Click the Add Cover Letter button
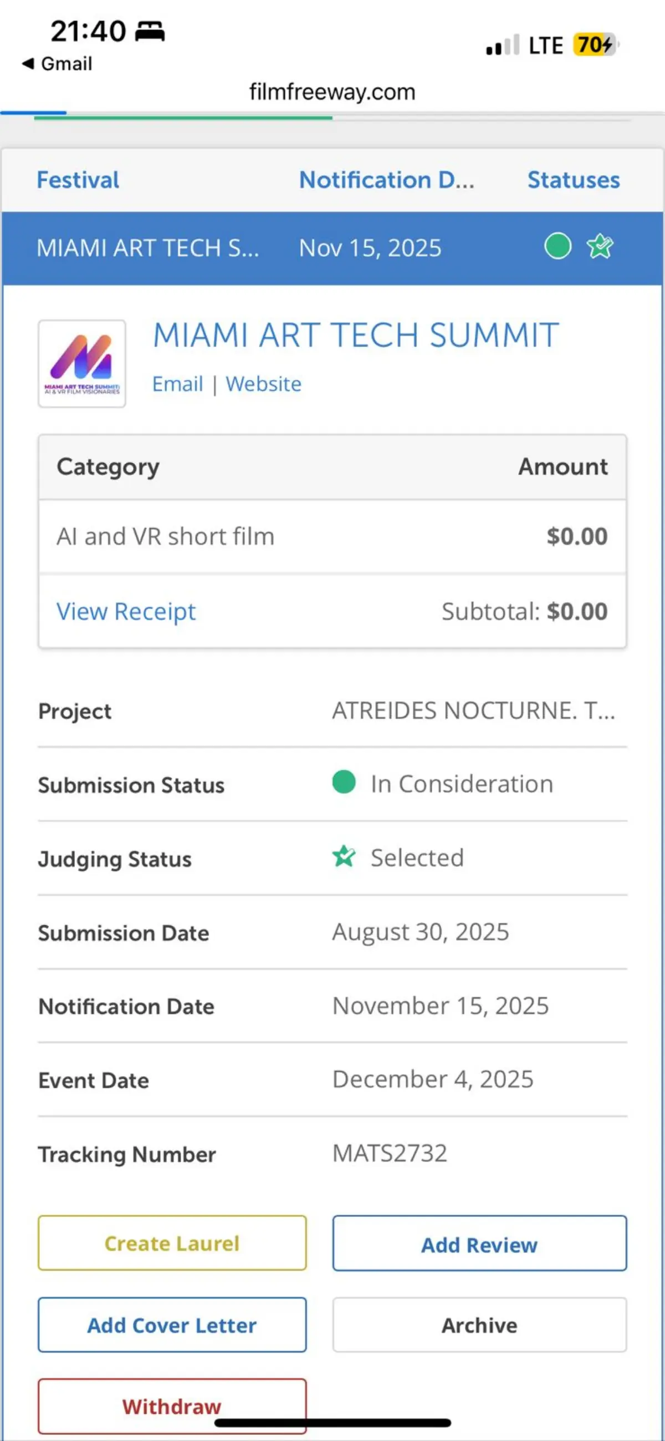Screen dimensions: 665x1441 click(172, 1325)
